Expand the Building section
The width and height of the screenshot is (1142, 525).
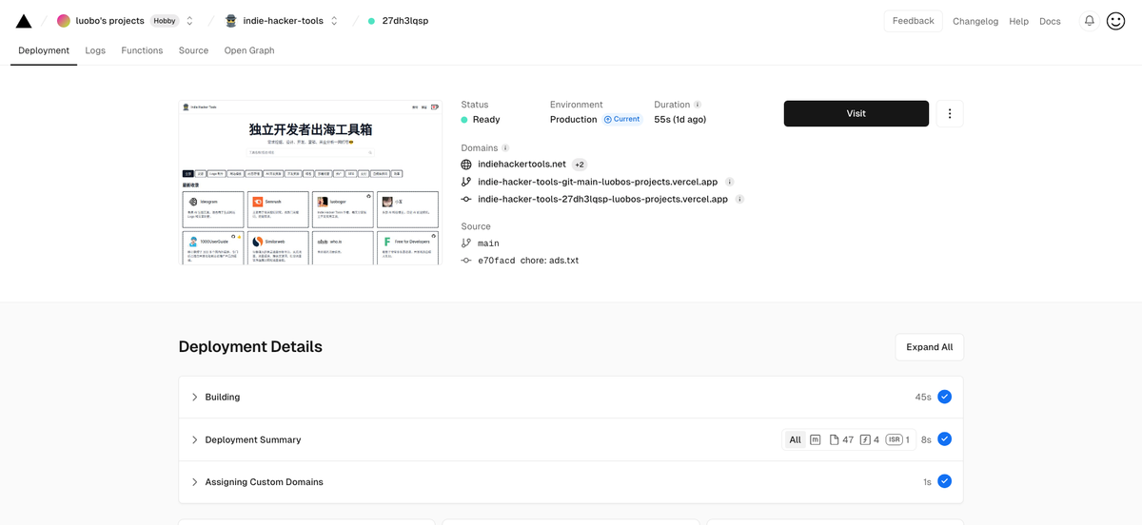571,397
